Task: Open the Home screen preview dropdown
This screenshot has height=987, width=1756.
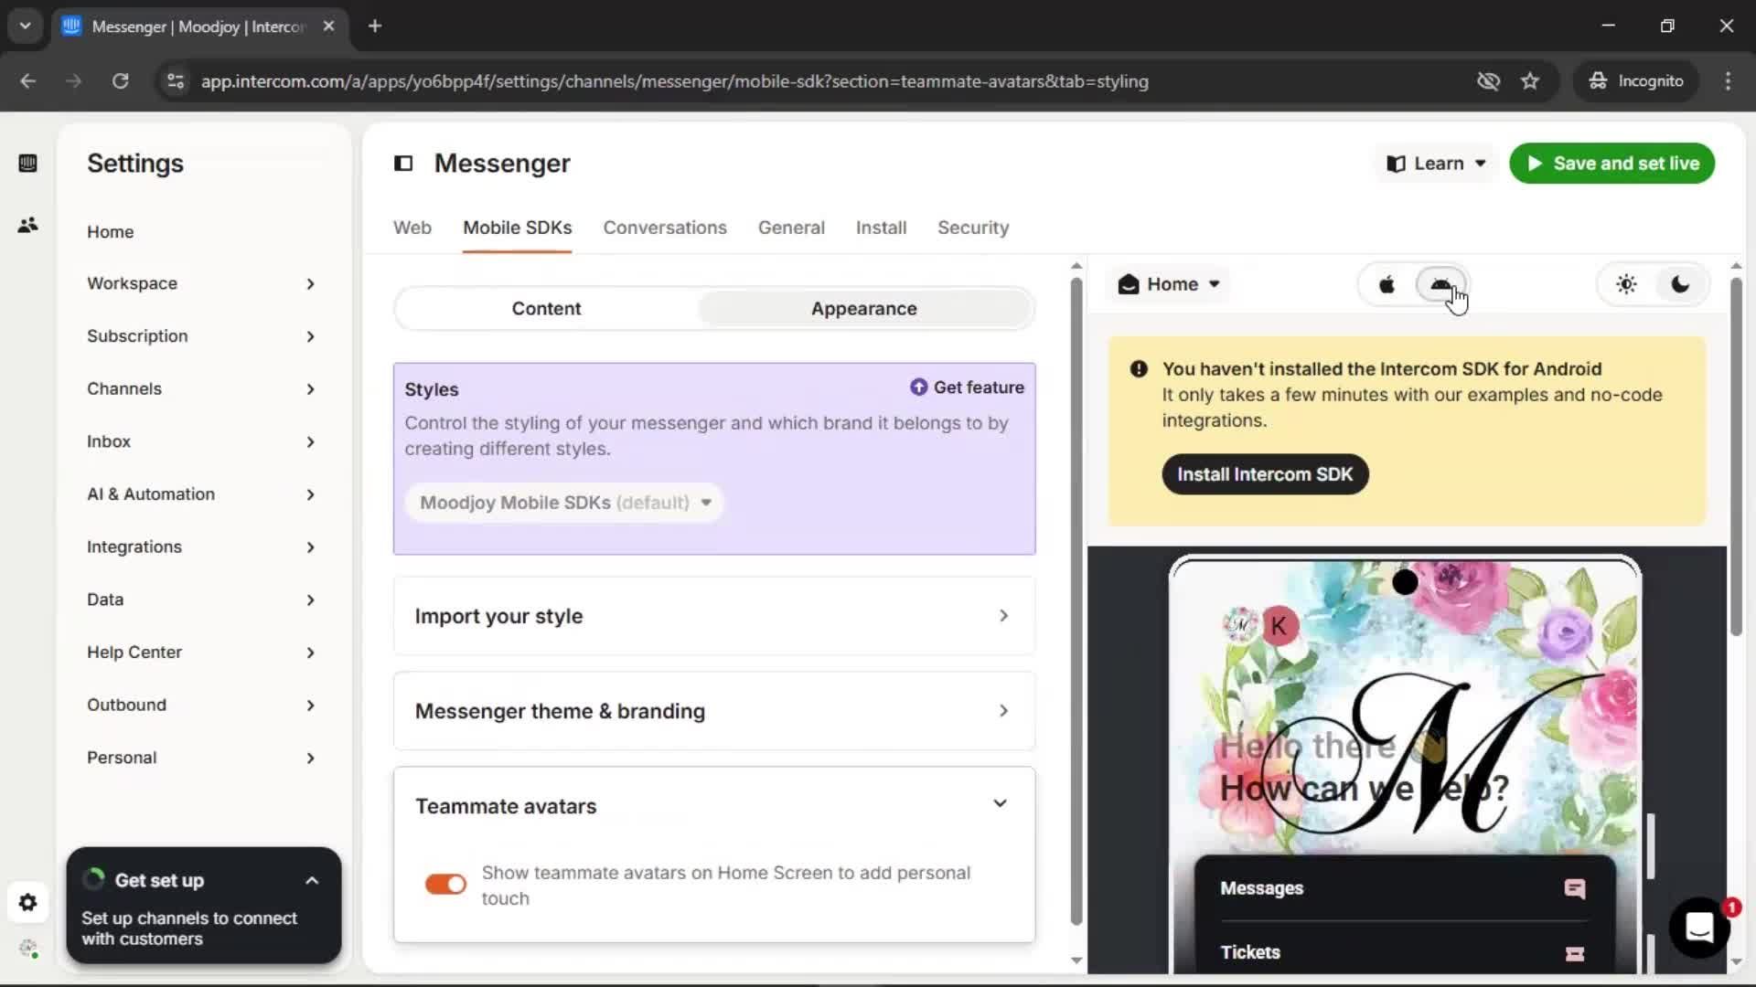Action: pos(1169,284)
